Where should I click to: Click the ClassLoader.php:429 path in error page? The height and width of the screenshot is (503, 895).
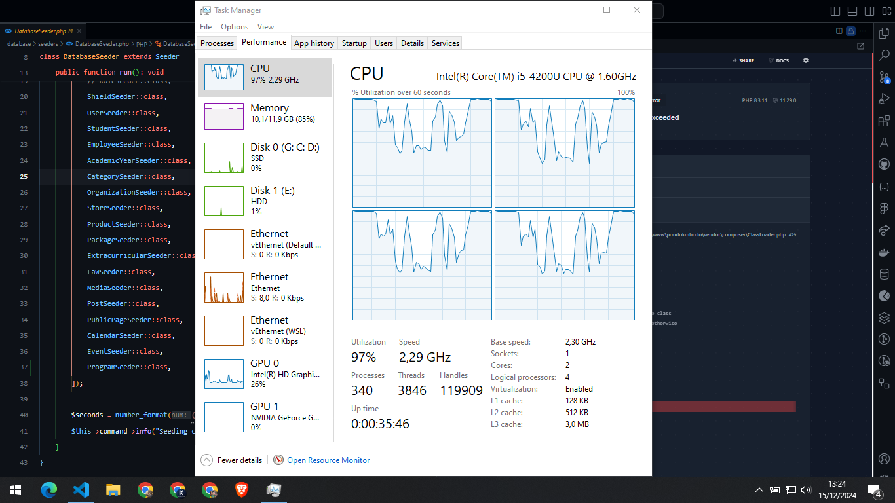(723, 234)
